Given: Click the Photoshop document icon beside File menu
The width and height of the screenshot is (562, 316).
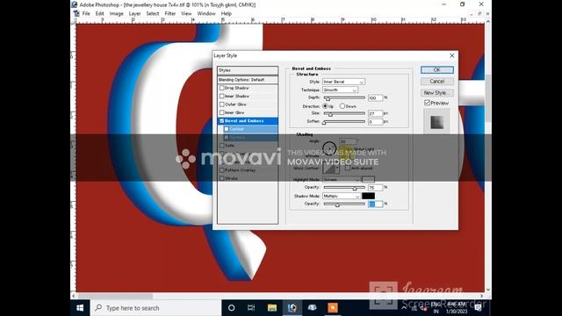Looking at the screenshot, I should pos(76,13).
